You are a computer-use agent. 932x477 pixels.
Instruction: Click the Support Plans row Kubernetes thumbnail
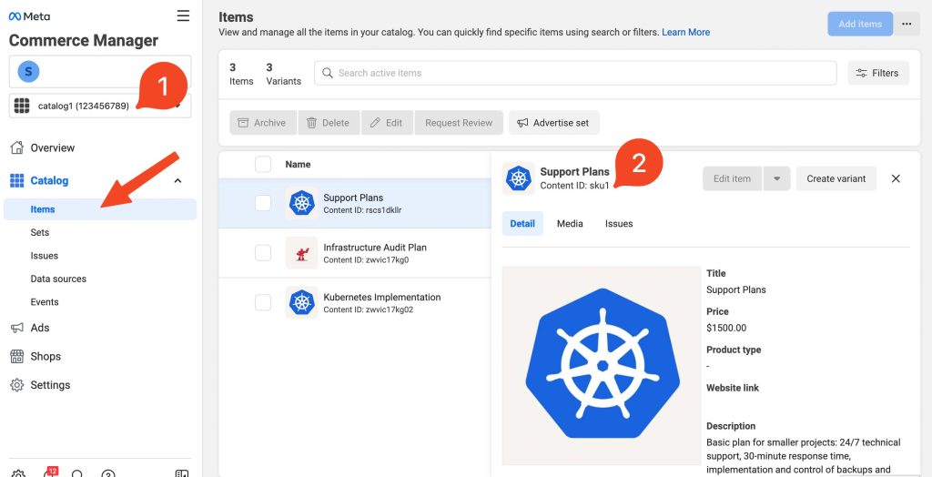(301, 203)
